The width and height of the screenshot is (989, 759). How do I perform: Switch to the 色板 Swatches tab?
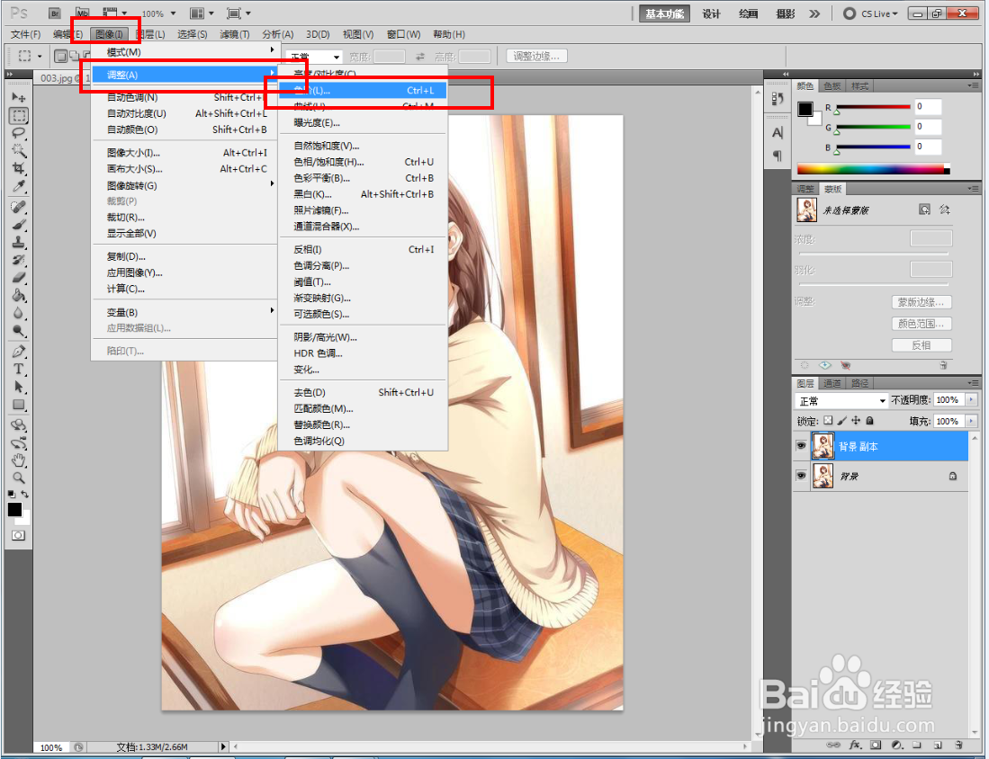[832, 86]
